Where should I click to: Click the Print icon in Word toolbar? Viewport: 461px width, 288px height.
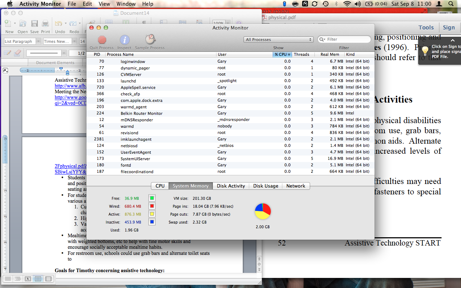pyautogui.click(x=45, y=24)
